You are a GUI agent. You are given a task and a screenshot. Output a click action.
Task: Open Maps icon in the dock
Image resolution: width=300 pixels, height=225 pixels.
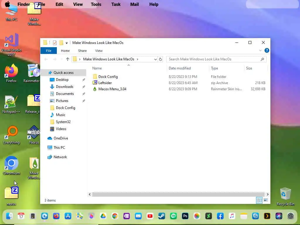point(80,216)
